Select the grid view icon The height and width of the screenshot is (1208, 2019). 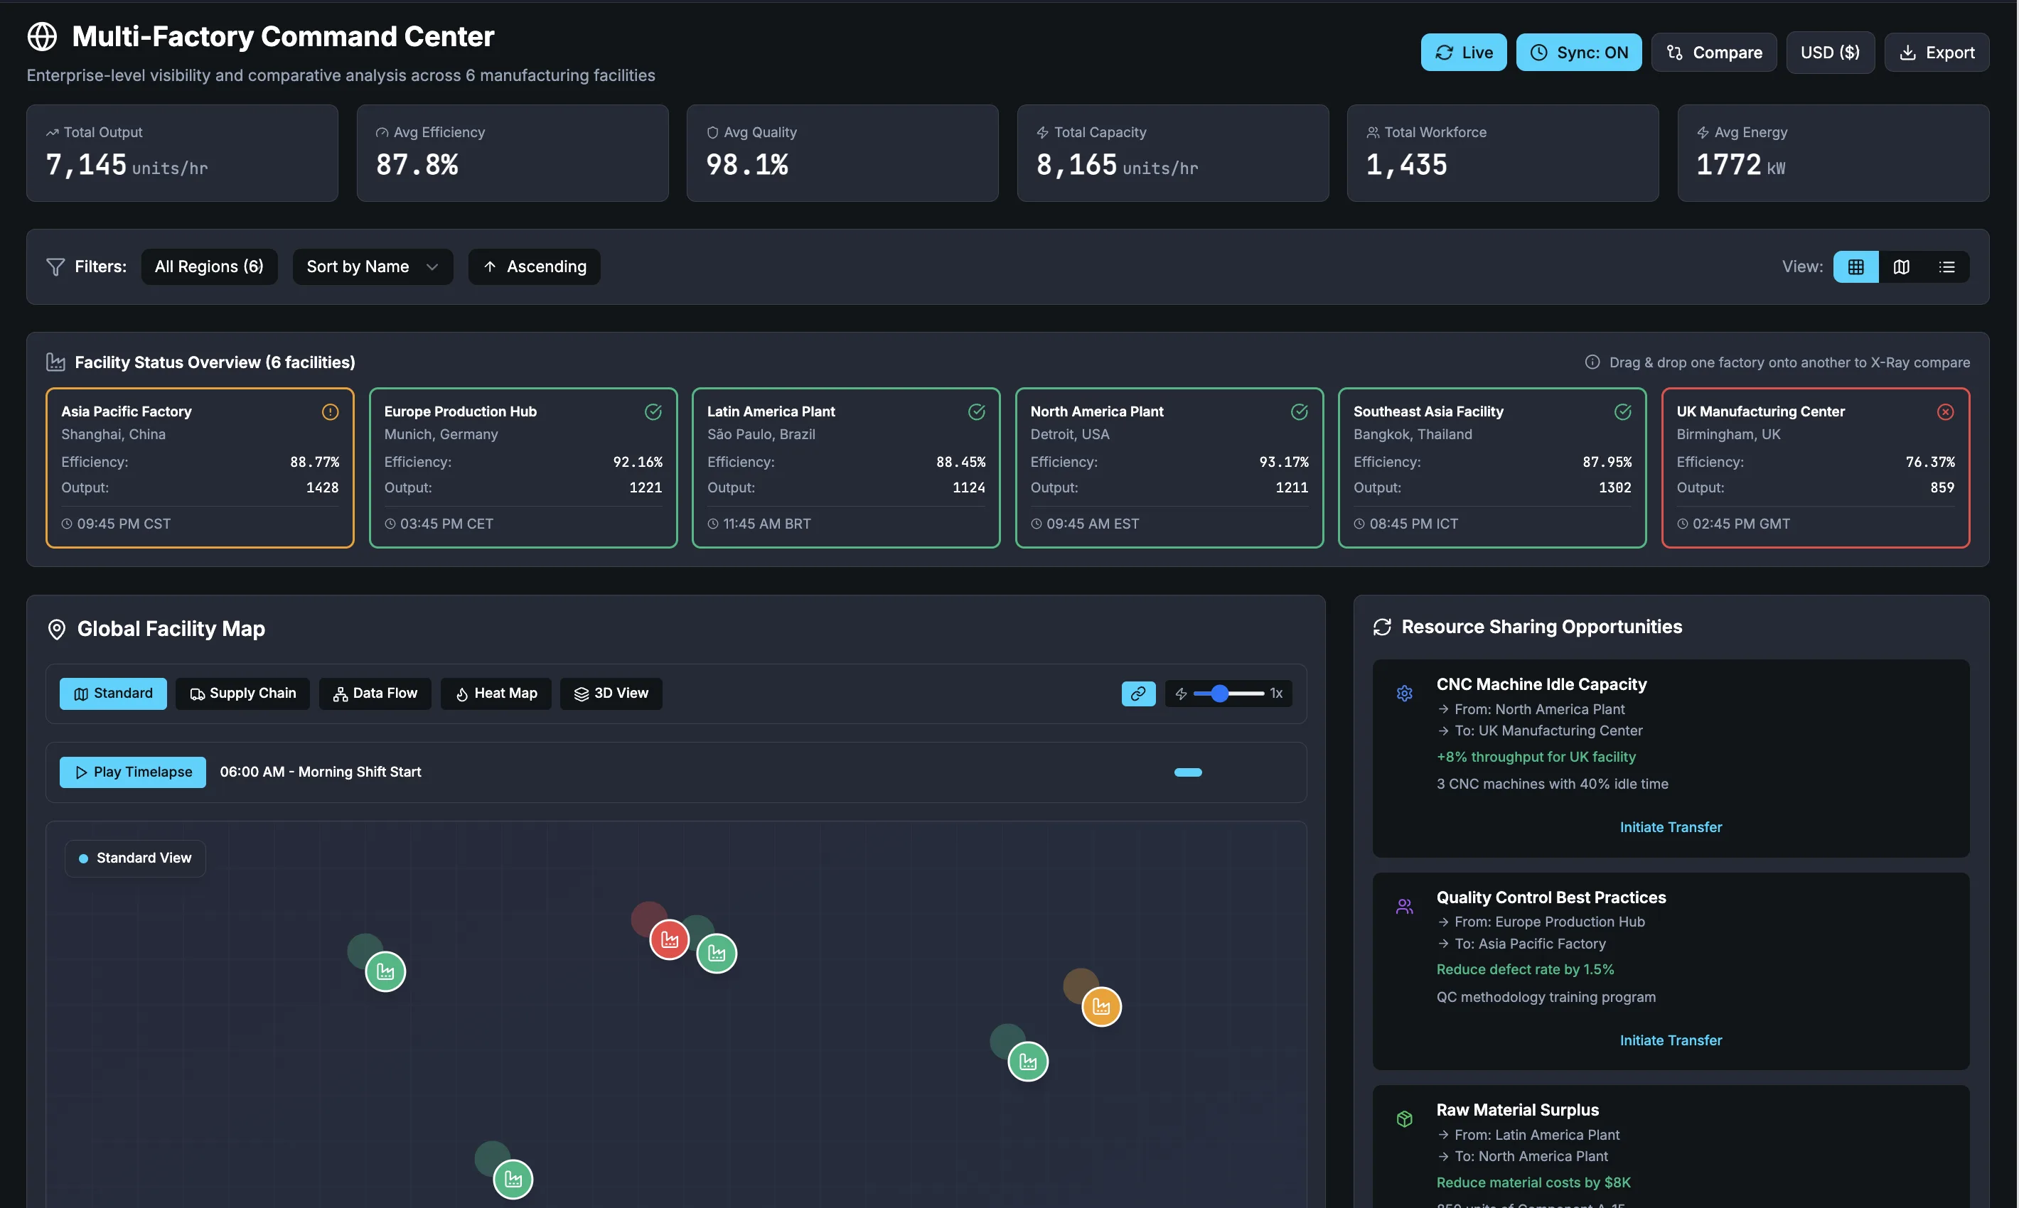coord(1855,267)
